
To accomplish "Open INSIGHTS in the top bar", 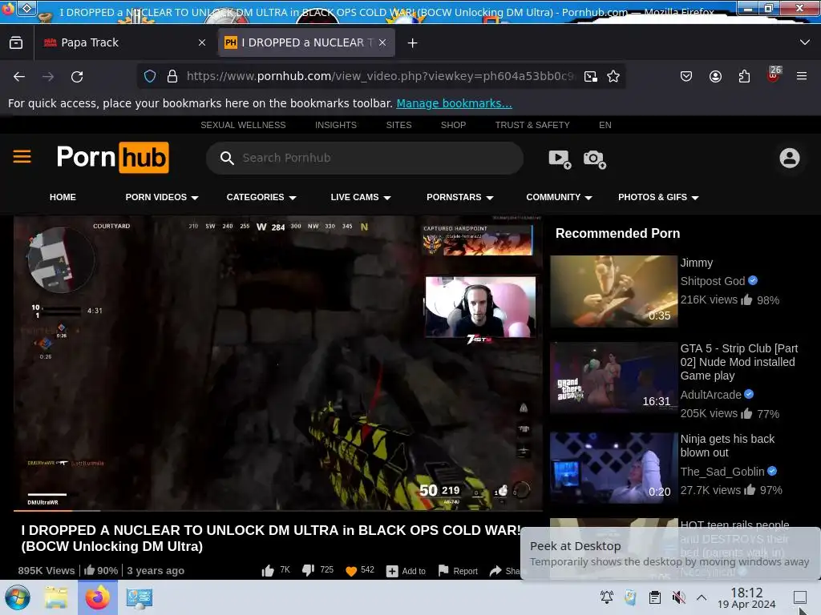I will click(336, 125).
